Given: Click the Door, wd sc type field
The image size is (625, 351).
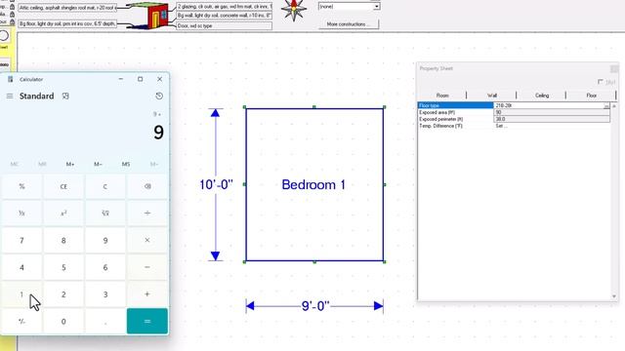Looking at the screenshot, I should [225, 26].
